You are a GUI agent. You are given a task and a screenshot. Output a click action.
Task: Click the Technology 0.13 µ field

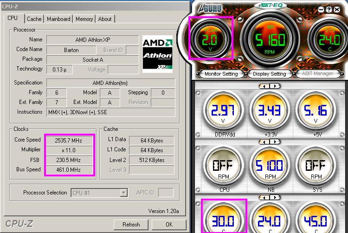[59, 70]
